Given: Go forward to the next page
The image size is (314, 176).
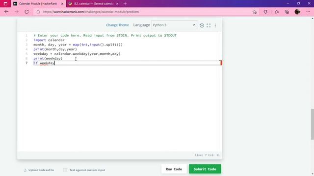Looking at the screenshot, I should [16, 12].
